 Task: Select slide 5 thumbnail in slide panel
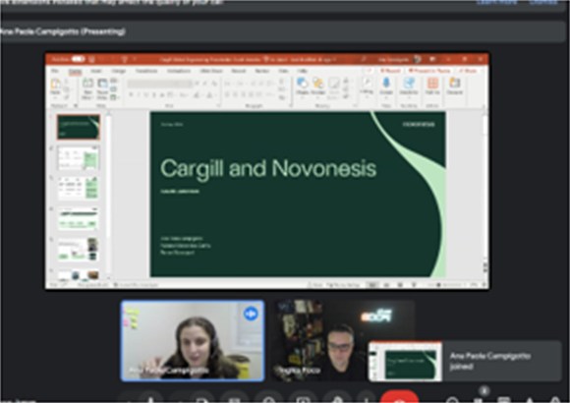point(79,250)
